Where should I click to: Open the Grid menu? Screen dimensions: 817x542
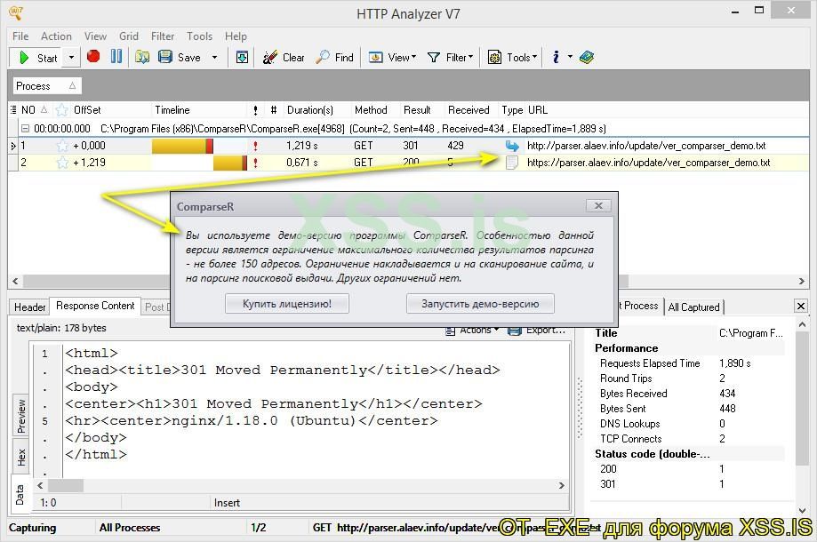click(x=129, y=36)
